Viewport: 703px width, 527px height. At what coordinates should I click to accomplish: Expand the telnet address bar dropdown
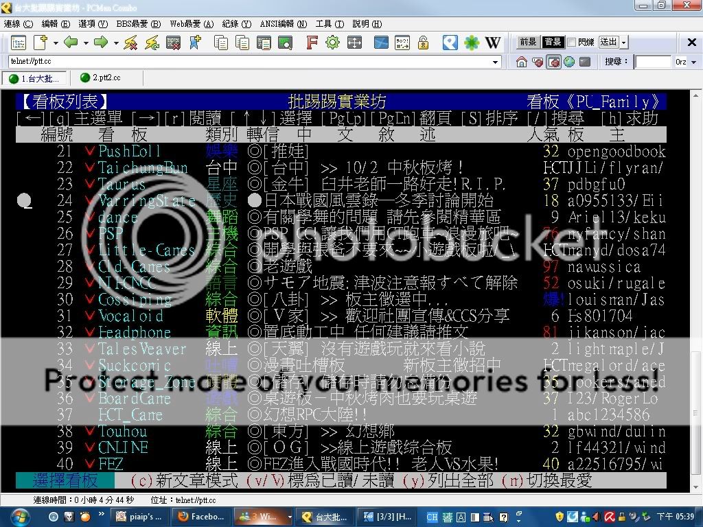click(x=496, y=62)
